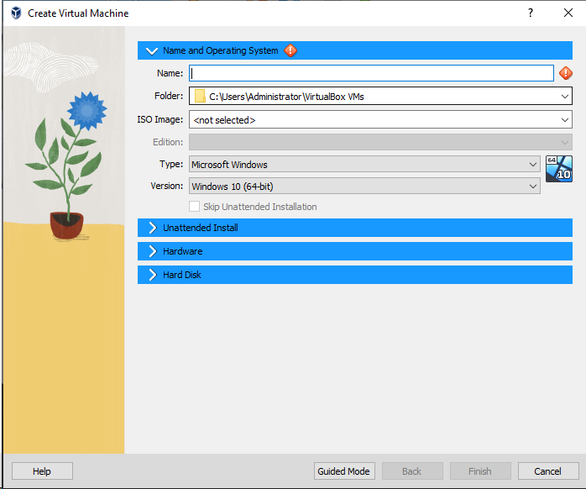Viewport: 586px width, 489px height.
Task: Open the ISO Image dropdown
Action: tap(565, 120)
